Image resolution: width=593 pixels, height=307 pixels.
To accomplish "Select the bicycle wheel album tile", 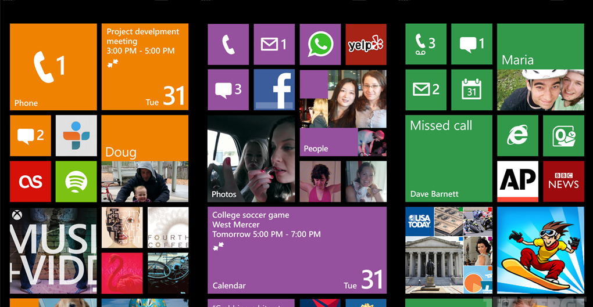I will pyautogui.click(x=168, y=273).
